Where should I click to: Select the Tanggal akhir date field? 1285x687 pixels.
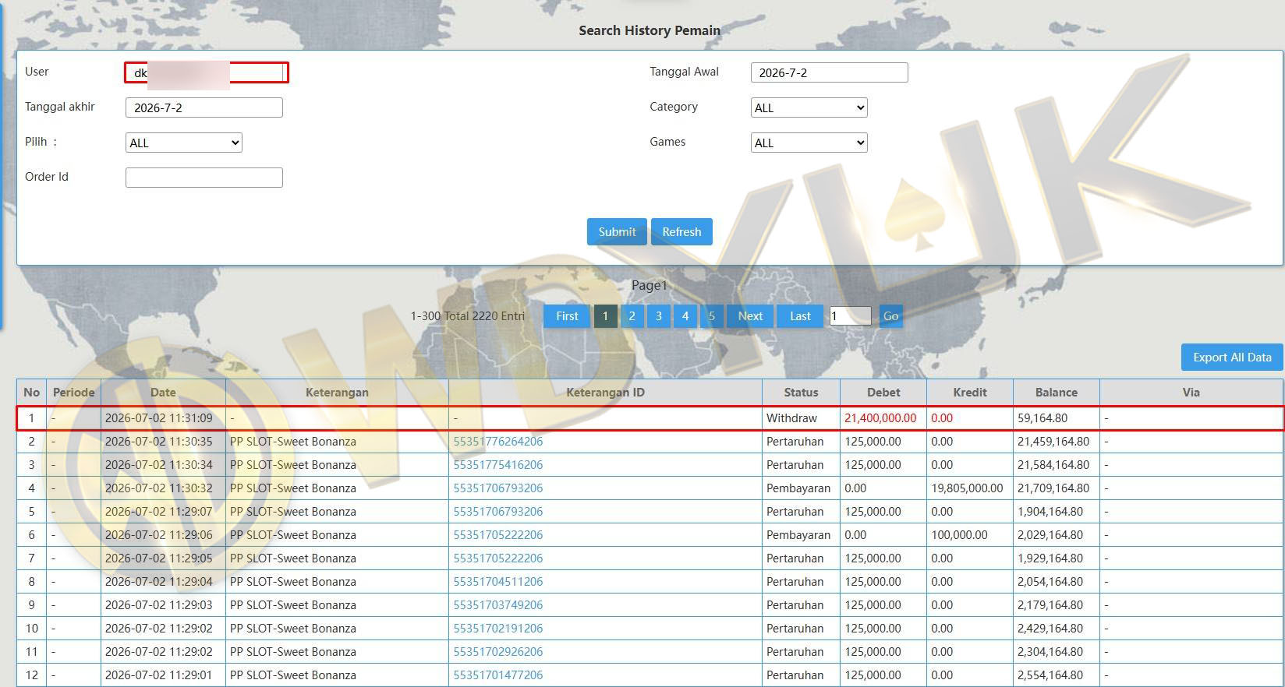[204, 107]
